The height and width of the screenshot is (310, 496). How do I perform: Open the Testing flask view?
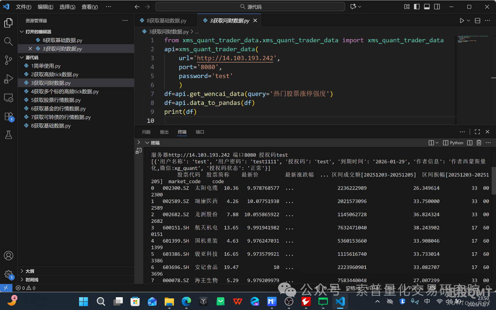[9, 135]
